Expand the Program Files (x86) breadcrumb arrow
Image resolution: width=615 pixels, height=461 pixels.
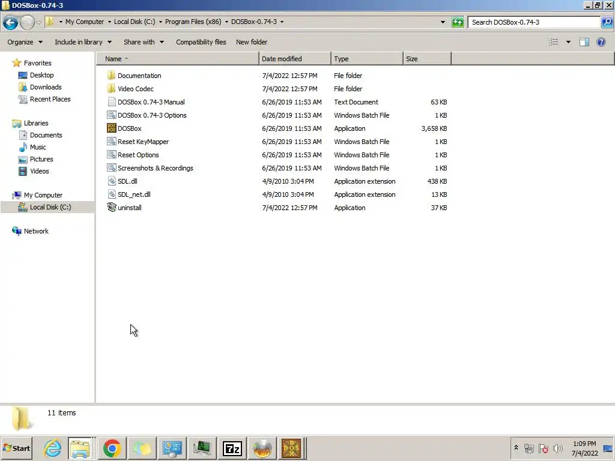226,22
